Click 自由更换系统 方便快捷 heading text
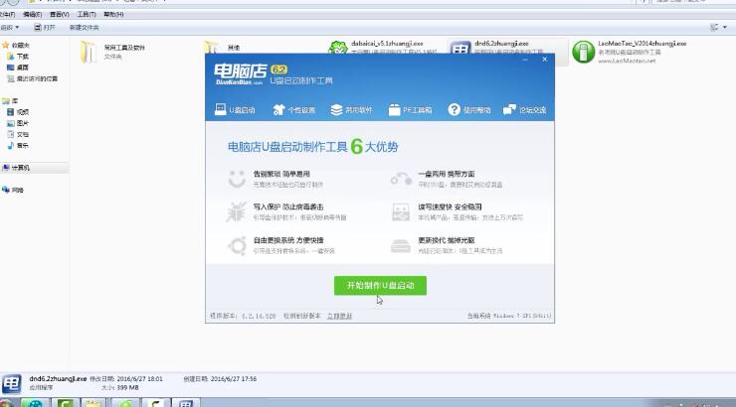 pyautogui.click(x=288, y=240)
